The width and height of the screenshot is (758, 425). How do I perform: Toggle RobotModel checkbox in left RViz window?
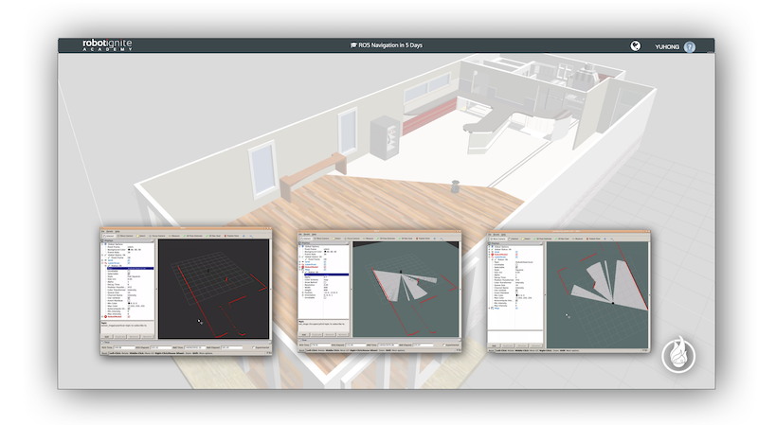(129, 317)
